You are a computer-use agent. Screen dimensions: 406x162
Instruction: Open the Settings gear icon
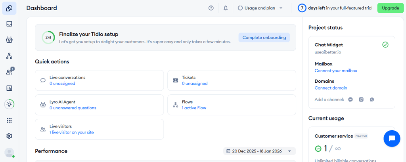9,136
